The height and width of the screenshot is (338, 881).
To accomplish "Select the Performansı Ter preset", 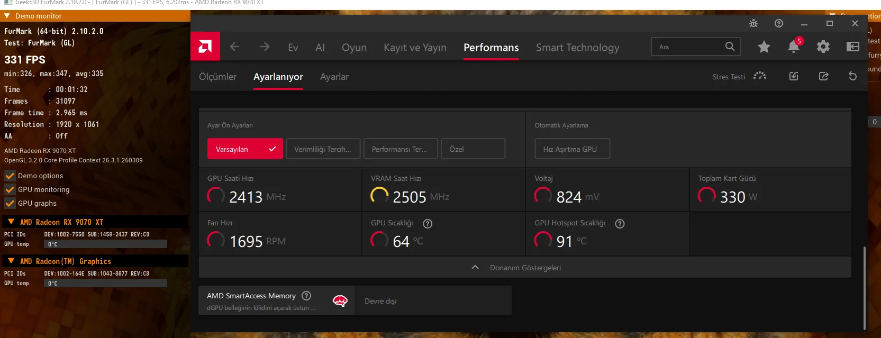I will coord(401,149).
